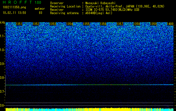Viewport: 176px width, 111px height.
Task: Select the Ogata-vill. Akita-Pref. JAPAN location text
Action: 125,6
